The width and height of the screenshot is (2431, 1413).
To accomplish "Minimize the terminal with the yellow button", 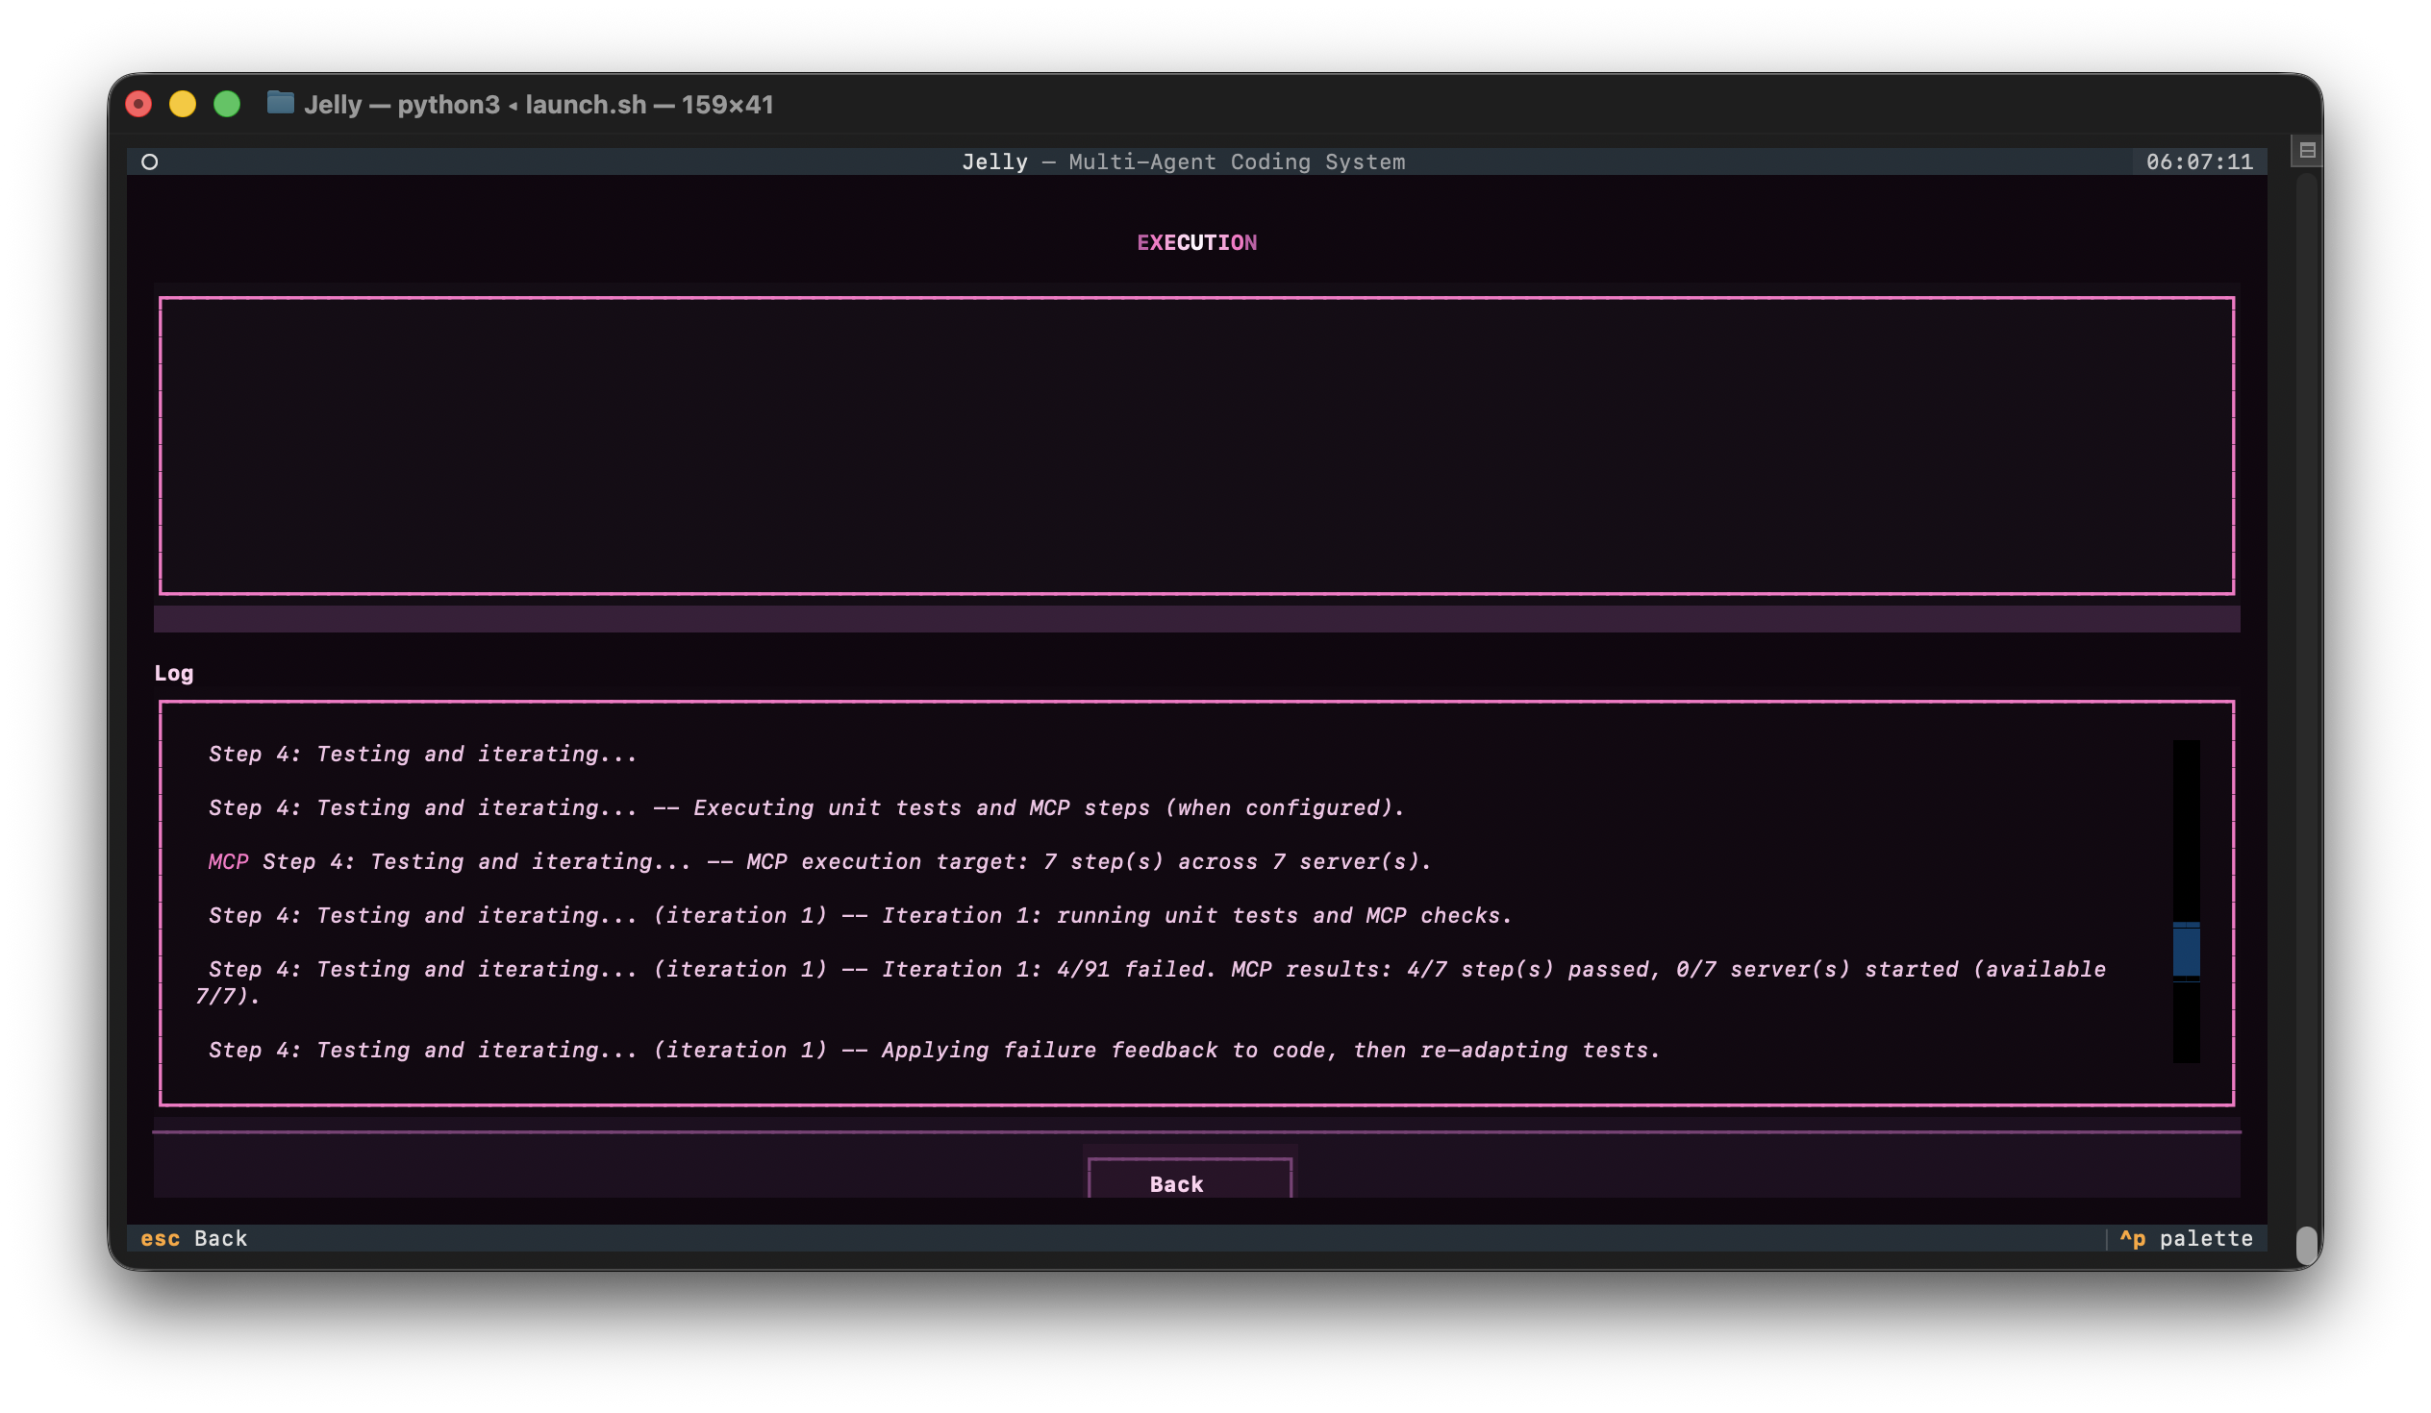I will (183, 104).
